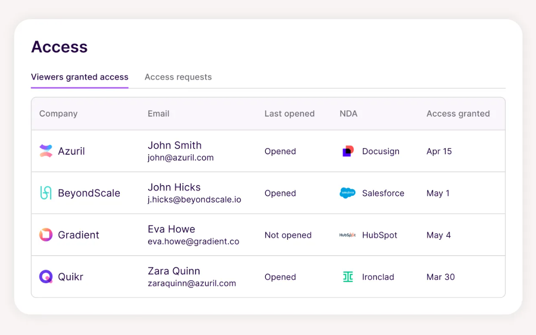Click the Not opened status for Eva Howe

tap(288, 235)
